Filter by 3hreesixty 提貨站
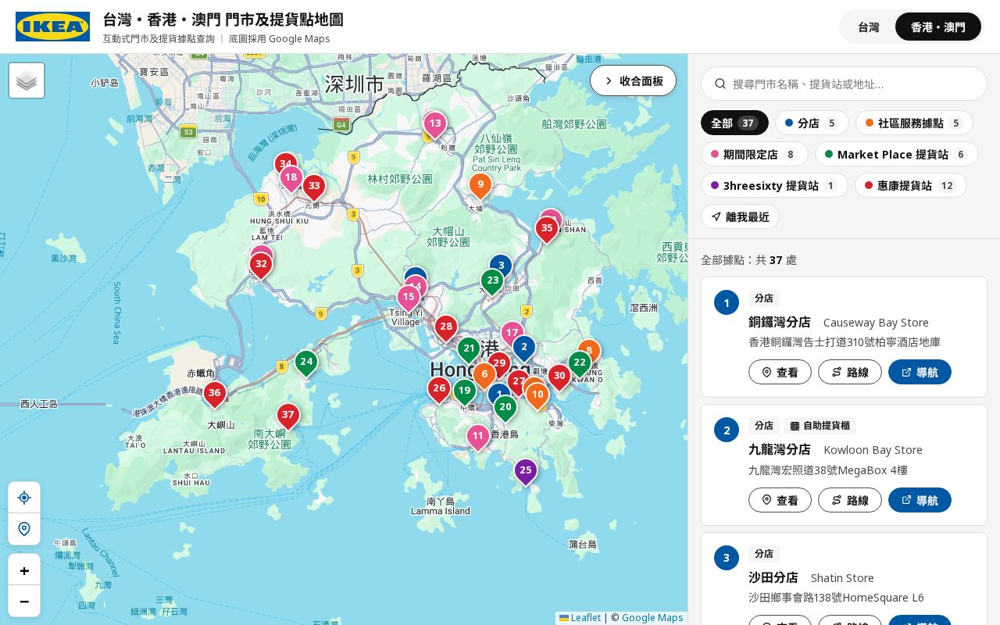 pos(774,185)
